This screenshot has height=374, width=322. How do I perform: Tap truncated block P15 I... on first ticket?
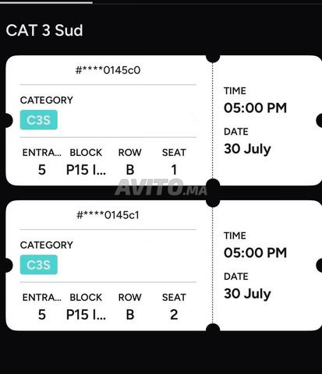pos(86,170)
